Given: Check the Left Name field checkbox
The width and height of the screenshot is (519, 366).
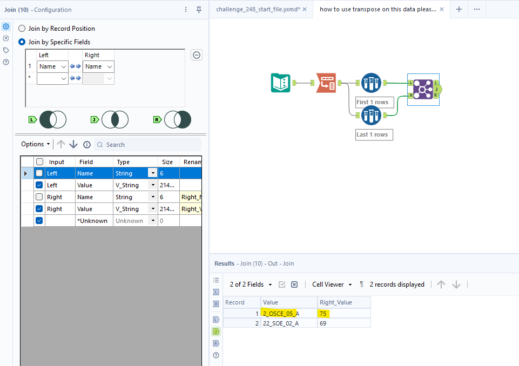Looking at the screenshot, I should [x=39, y=173].
